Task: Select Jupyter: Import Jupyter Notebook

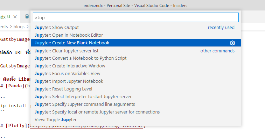Action: pyautogui.click(x=136, y=81)
